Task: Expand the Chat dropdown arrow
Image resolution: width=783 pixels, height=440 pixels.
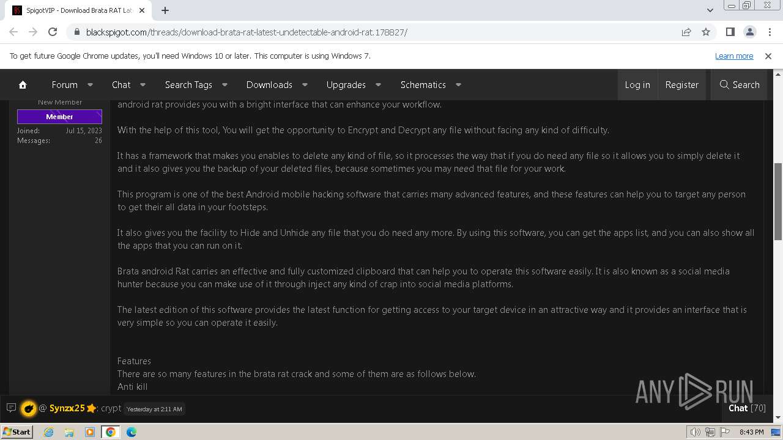Action: [x=143, y=85]
